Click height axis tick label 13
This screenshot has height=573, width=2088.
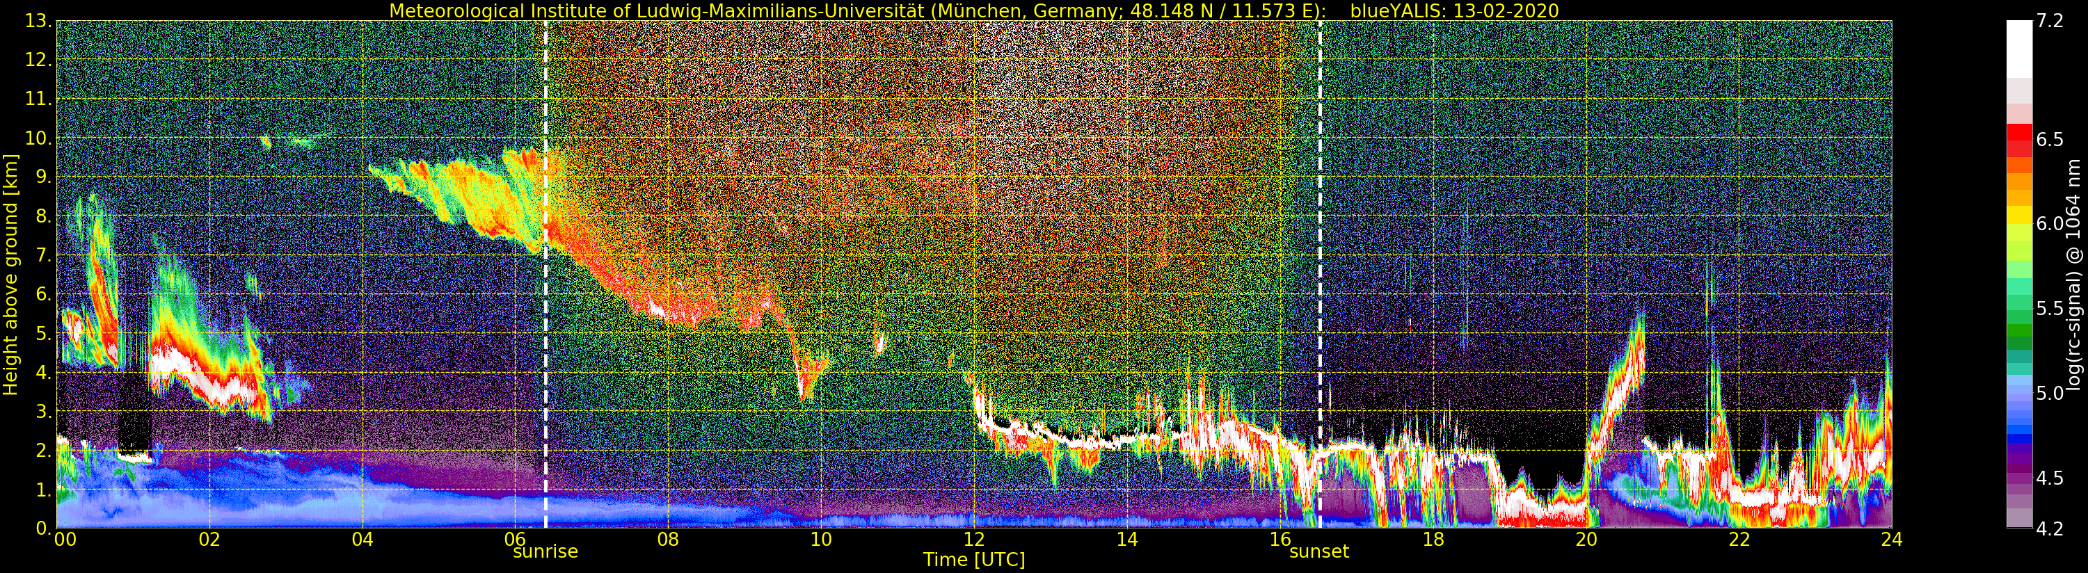pos(38,21)
